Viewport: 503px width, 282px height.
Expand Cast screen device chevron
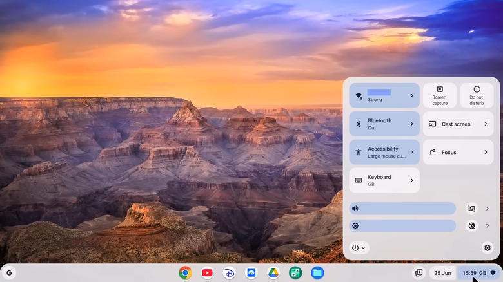pos(486,124)
